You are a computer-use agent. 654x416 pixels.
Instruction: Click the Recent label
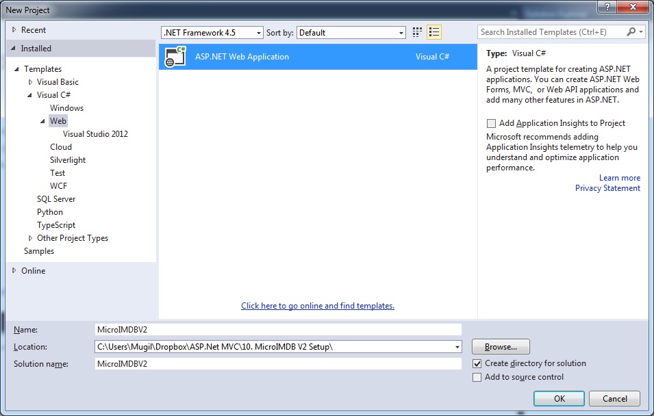(x=34, y=30)
